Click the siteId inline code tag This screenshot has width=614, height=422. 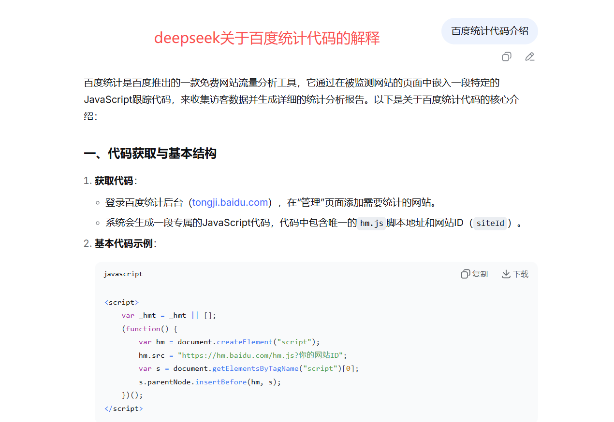click(490, 224)
